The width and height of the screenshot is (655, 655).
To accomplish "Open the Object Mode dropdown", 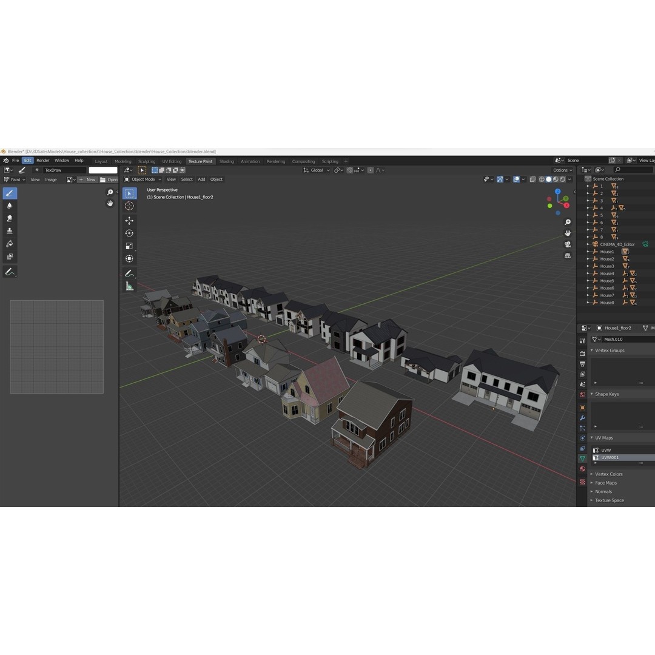I will point(143,179).
